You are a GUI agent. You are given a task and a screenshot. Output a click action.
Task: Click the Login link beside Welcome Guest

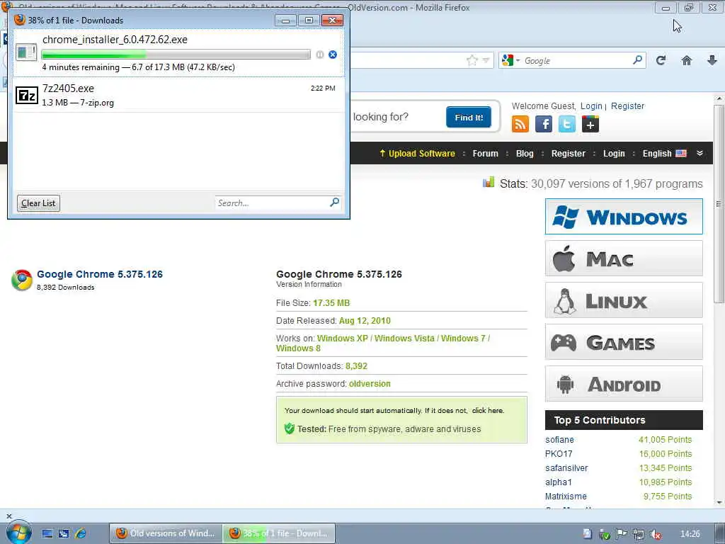(591, 106)
